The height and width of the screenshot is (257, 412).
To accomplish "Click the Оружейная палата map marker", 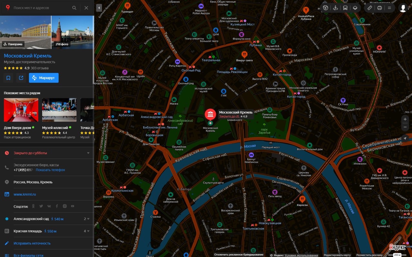I will point(179,142).
